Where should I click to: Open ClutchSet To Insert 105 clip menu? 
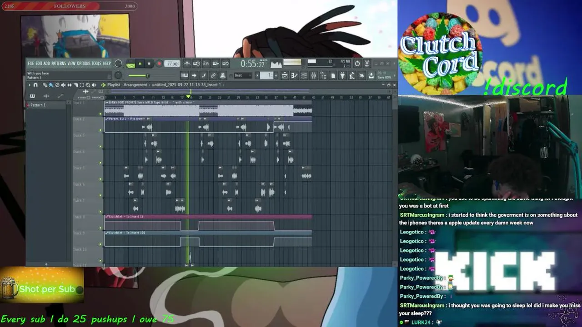pyautogui.click(x=107, y=233)
